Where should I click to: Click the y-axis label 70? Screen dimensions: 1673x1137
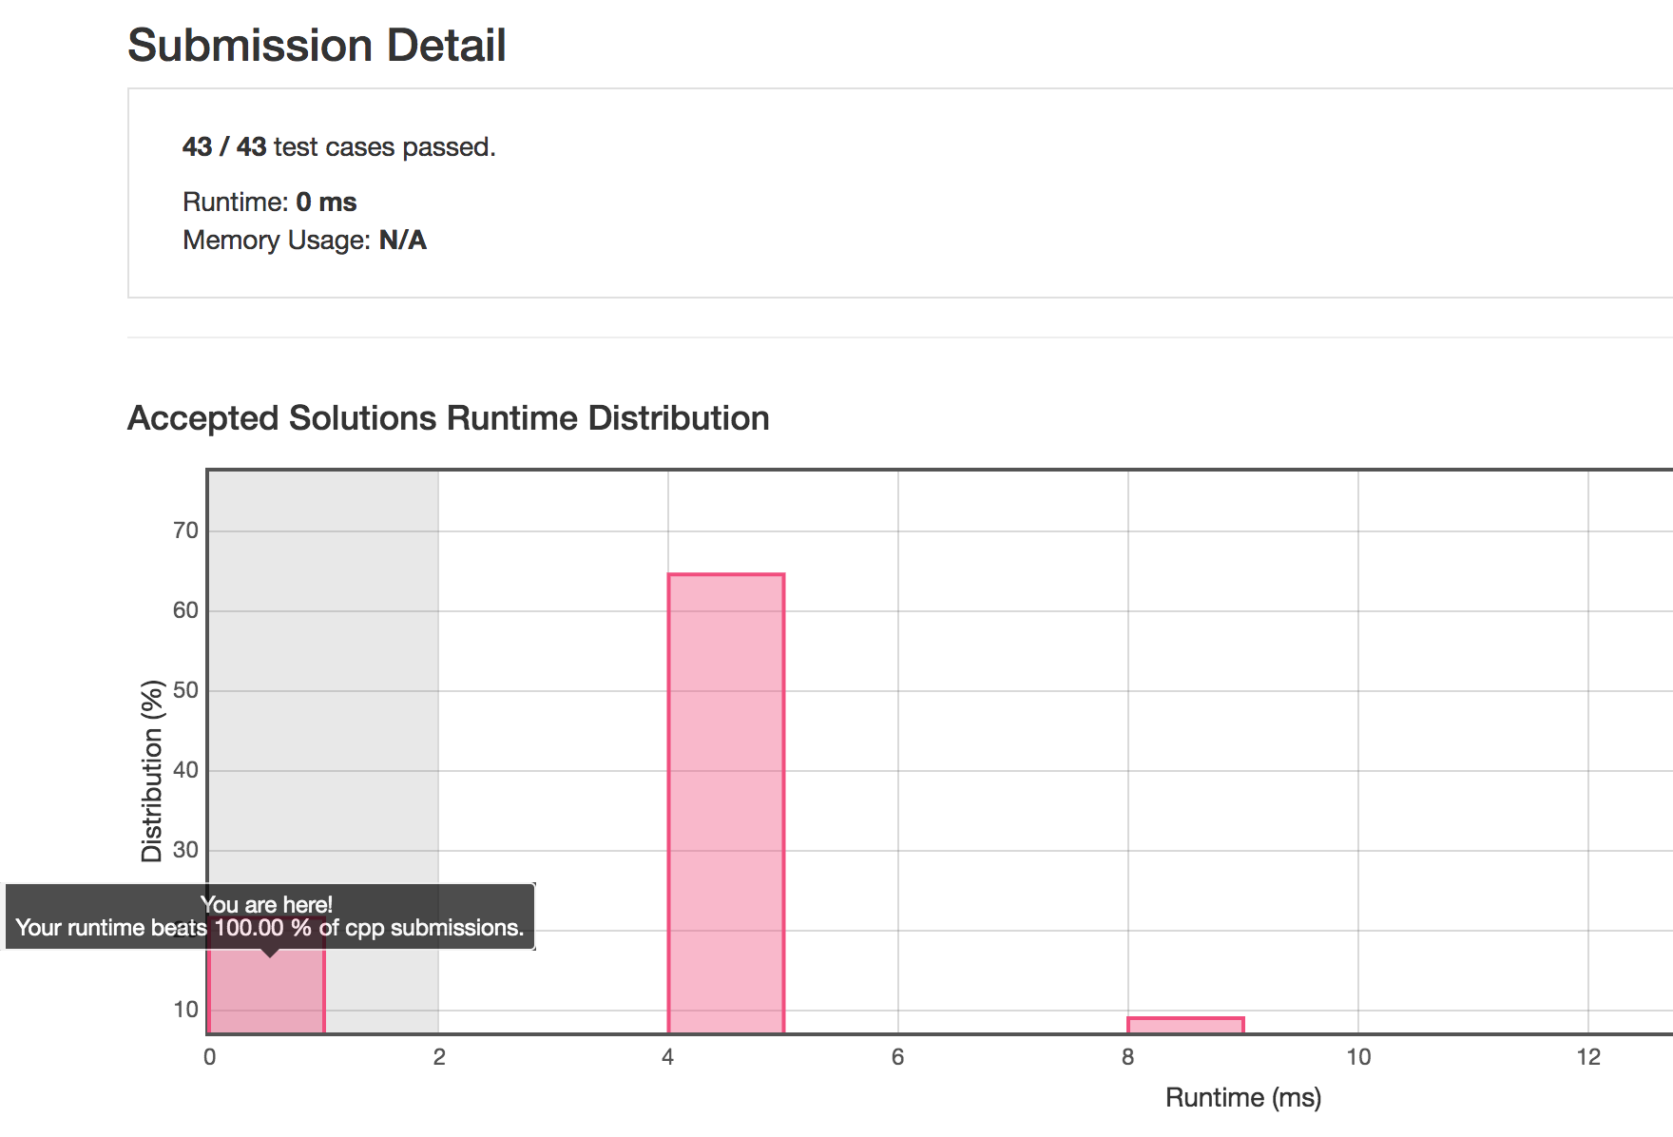tap(185, 530)
